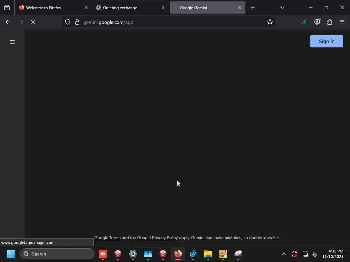
Task: Click the Sign in button
Action: click(326, 41)
